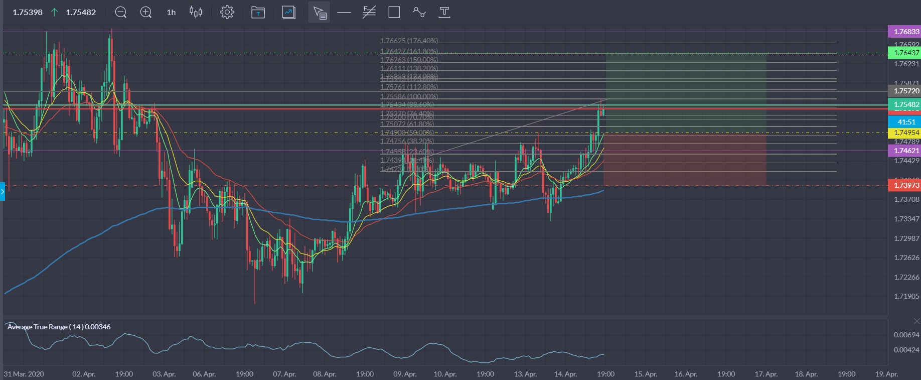
Task: Click the 1.75482 current price label
Action: pos(904,104)
